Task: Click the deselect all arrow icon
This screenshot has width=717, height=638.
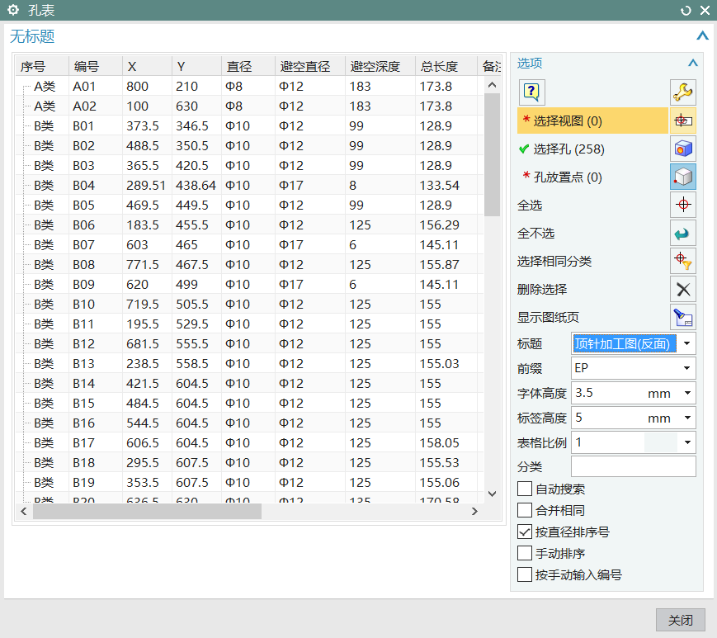Action: [682, 233]
